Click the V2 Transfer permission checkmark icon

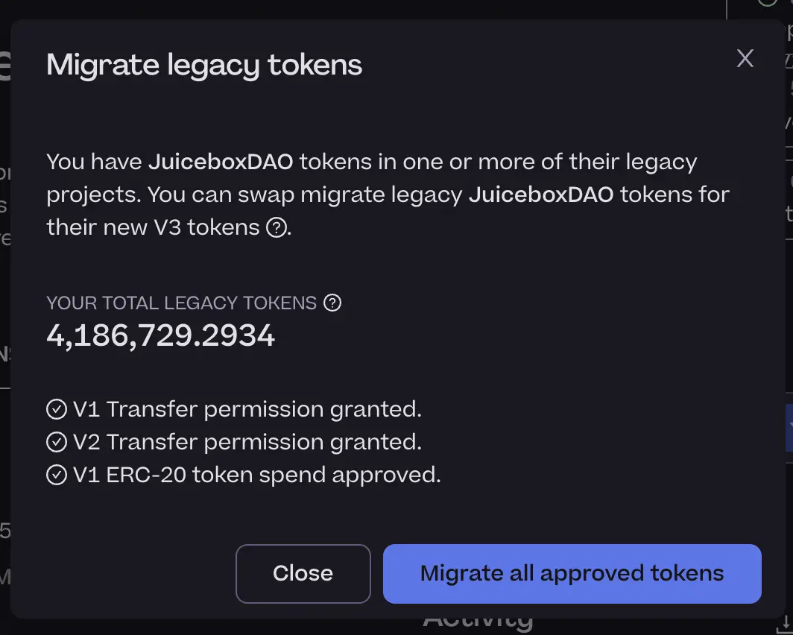[57, 442]
